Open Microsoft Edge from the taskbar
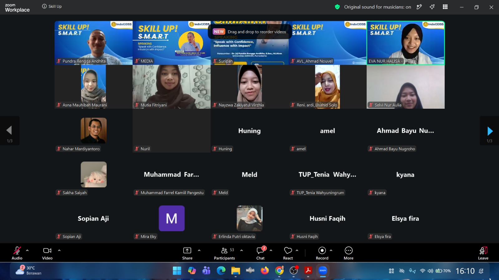This screenshot has width=499, height=280. 221,271
